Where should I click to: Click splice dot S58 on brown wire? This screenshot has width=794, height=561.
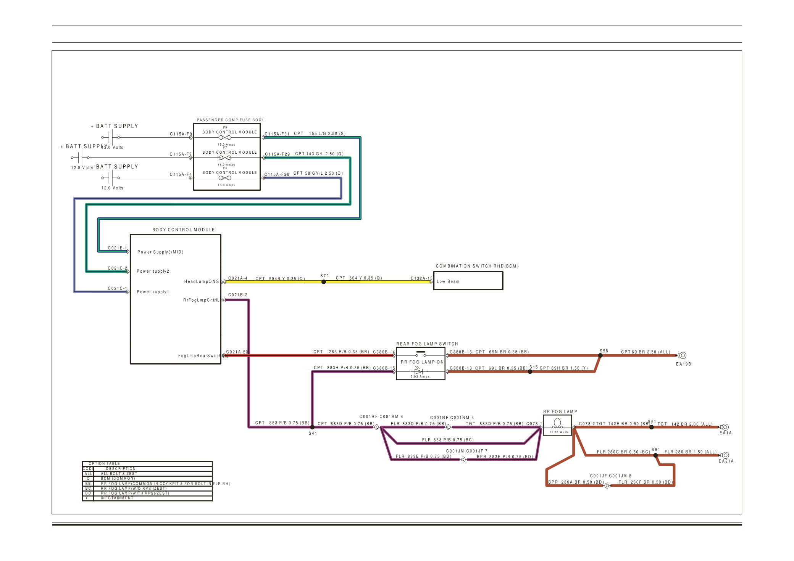tap(600, 355)
